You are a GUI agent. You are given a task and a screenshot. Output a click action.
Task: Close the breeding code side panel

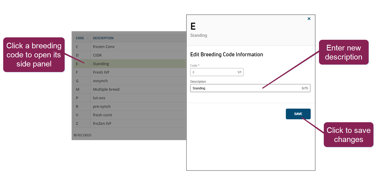point(309,19)
